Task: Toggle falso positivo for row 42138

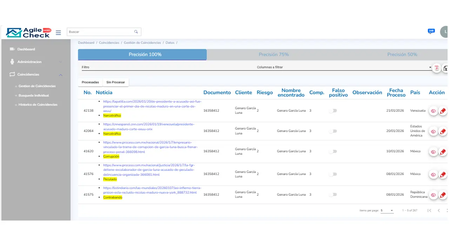Action: coord(333,111)
